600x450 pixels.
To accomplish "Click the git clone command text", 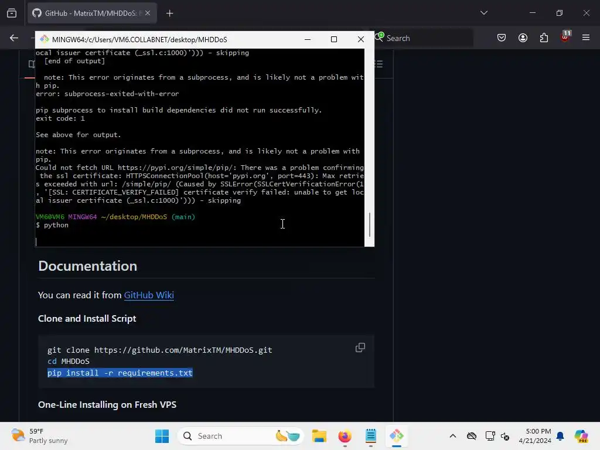I will [x=159, y=350].
